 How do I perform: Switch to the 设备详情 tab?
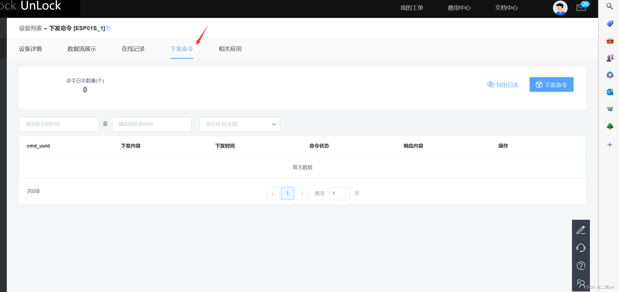pyautogui.click(x=30, y=49)
